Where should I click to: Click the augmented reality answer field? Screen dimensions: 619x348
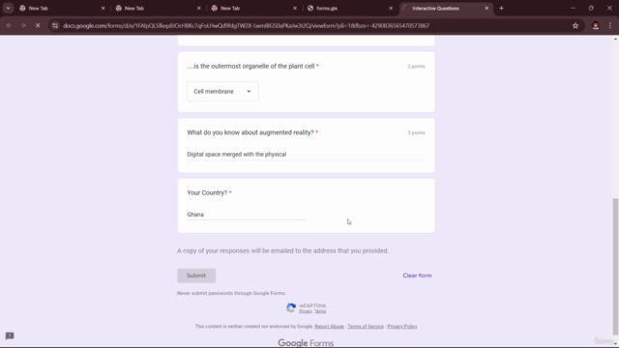(306, 155)
